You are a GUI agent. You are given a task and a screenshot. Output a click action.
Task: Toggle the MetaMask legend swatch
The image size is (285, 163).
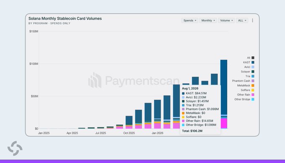pos(253,85)
